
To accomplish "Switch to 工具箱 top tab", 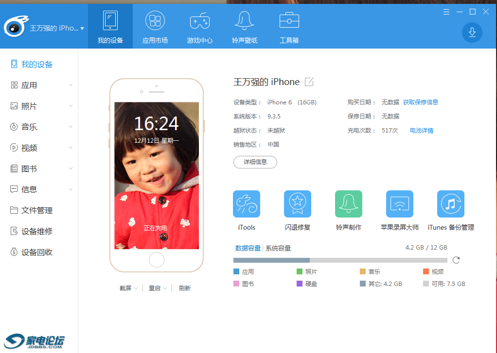I will tap(289, 26).
